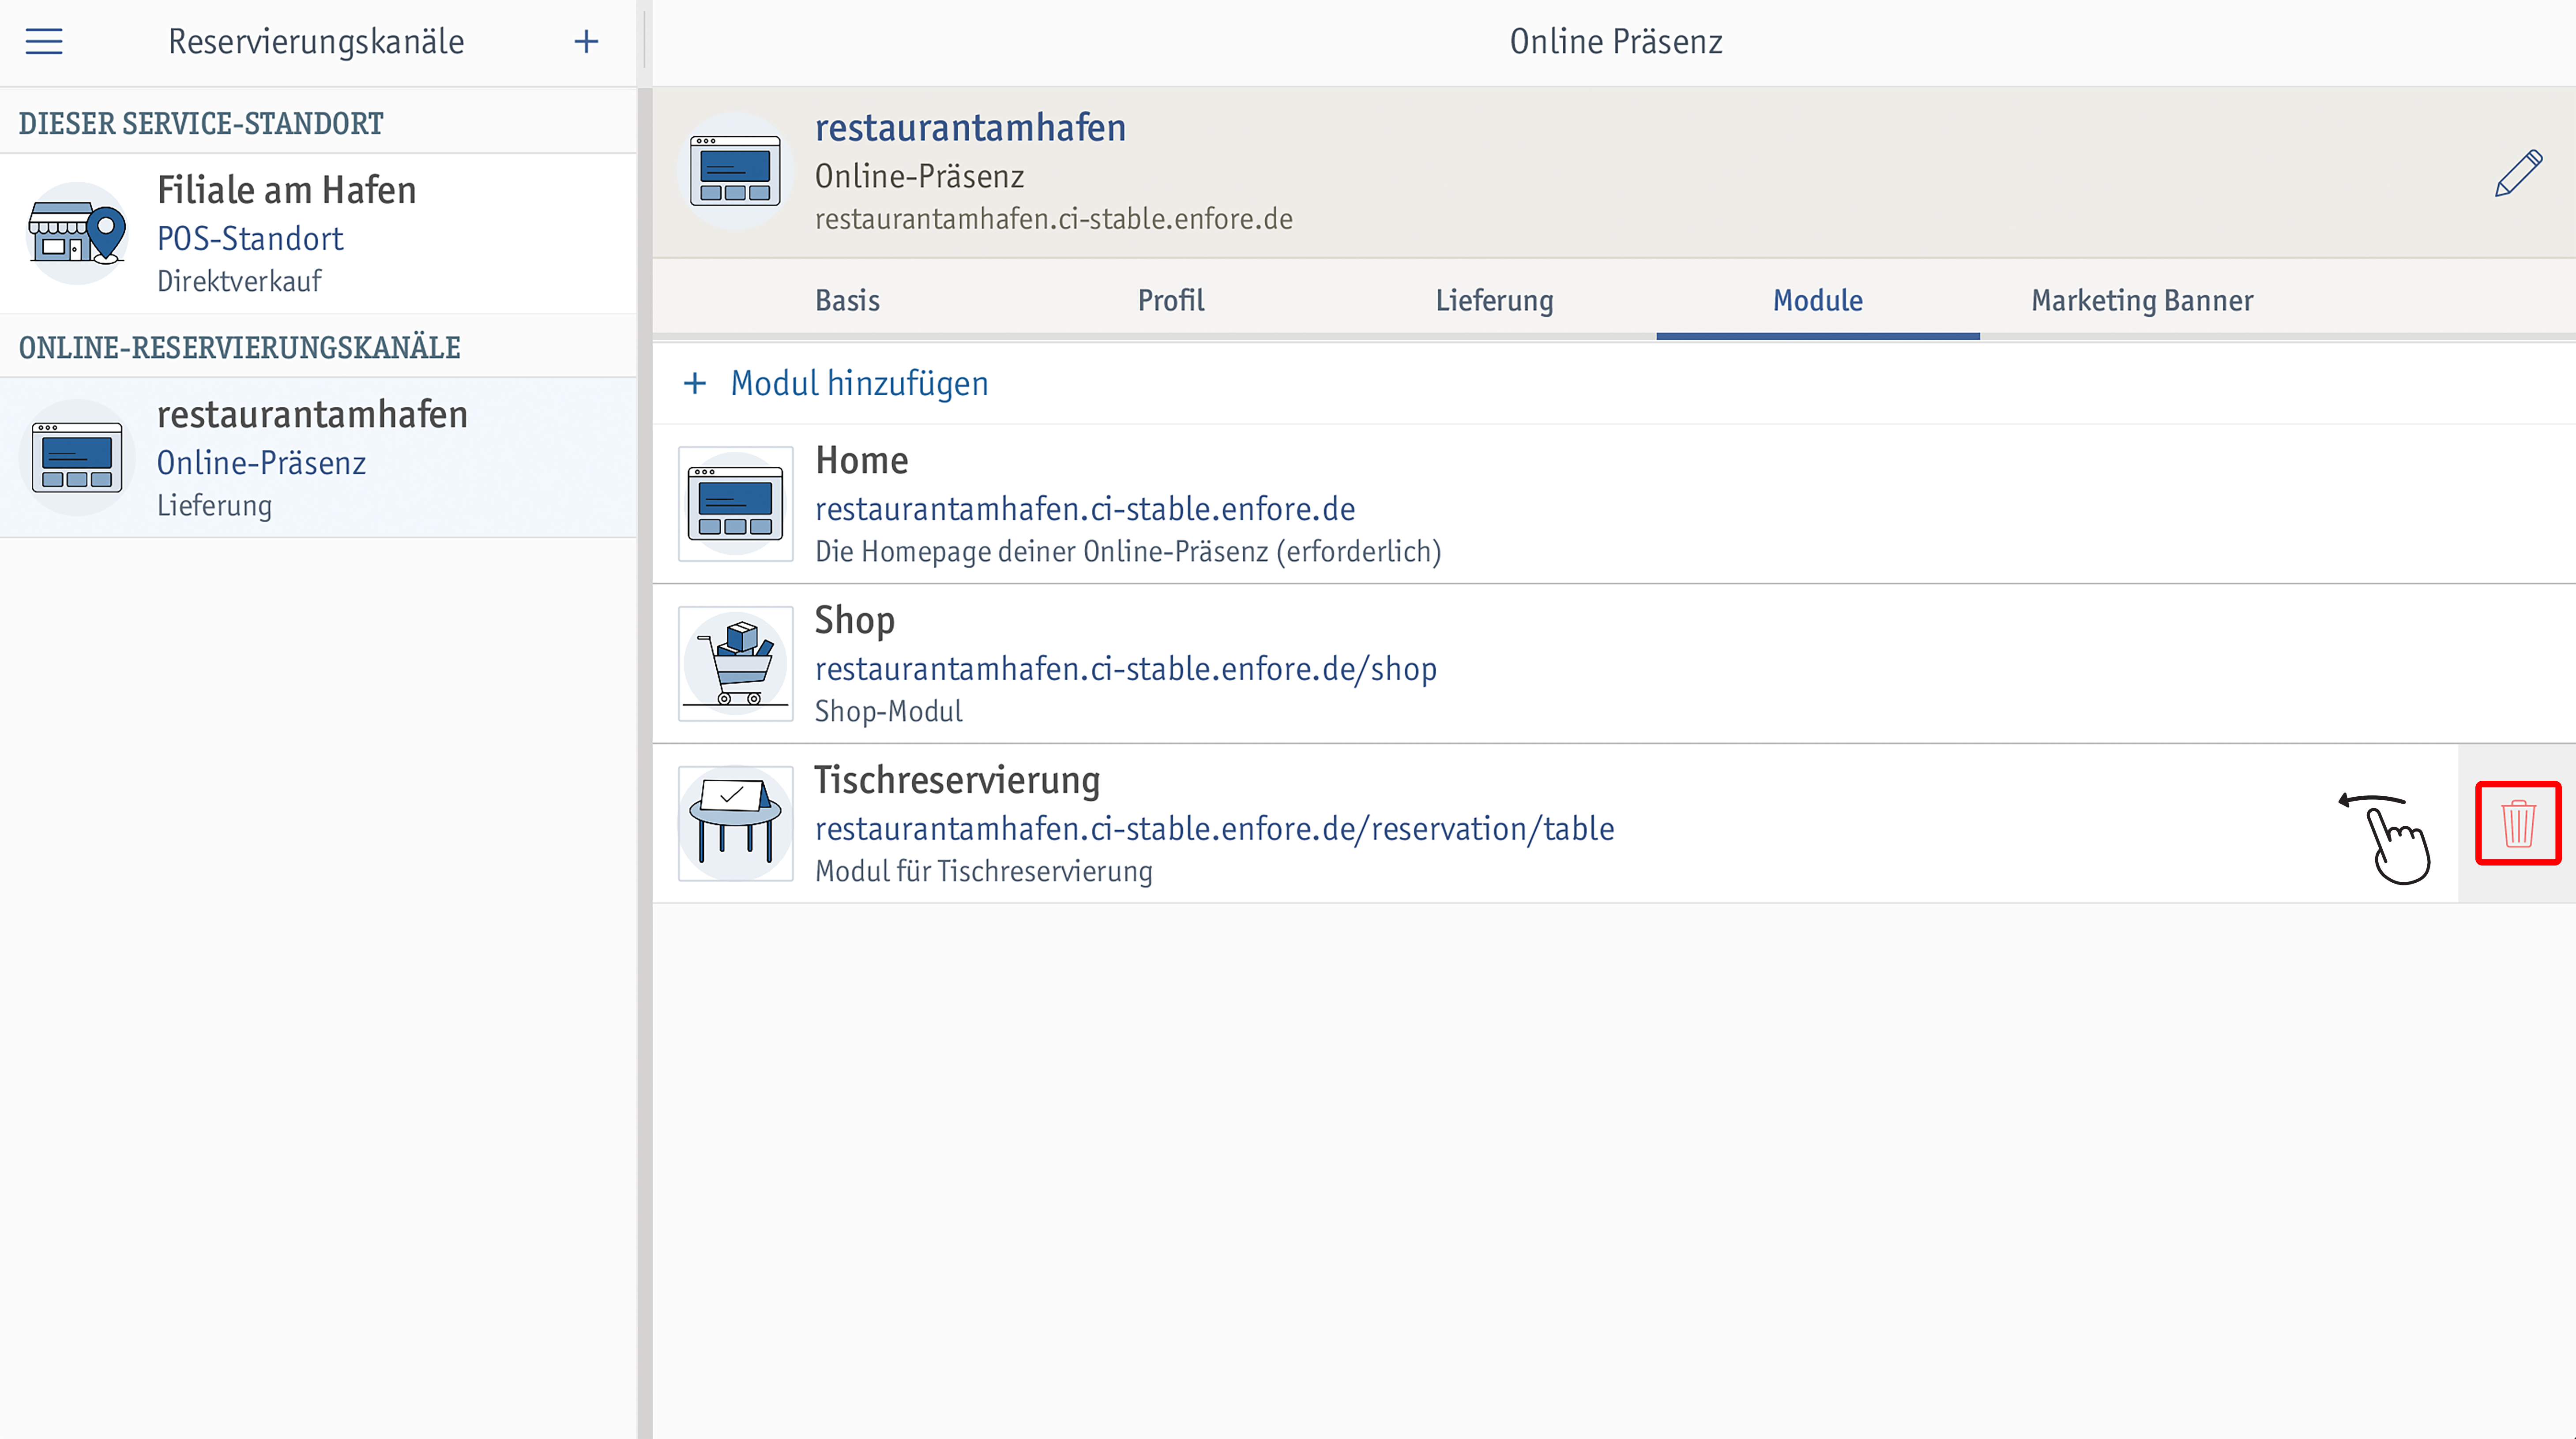Screen dimensions: 2576x1439
Task: Open the reservation/table URL link
Action: click(1214, 828)
